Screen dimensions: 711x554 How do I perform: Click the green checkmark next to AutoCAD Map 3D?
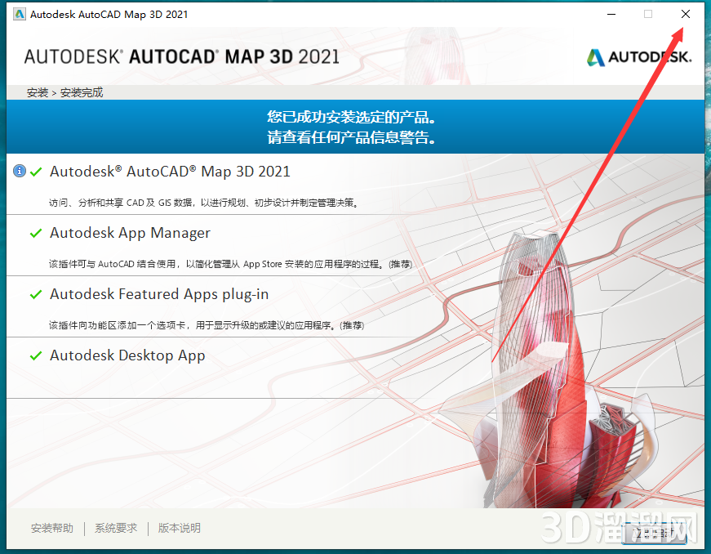pos(35,171)
